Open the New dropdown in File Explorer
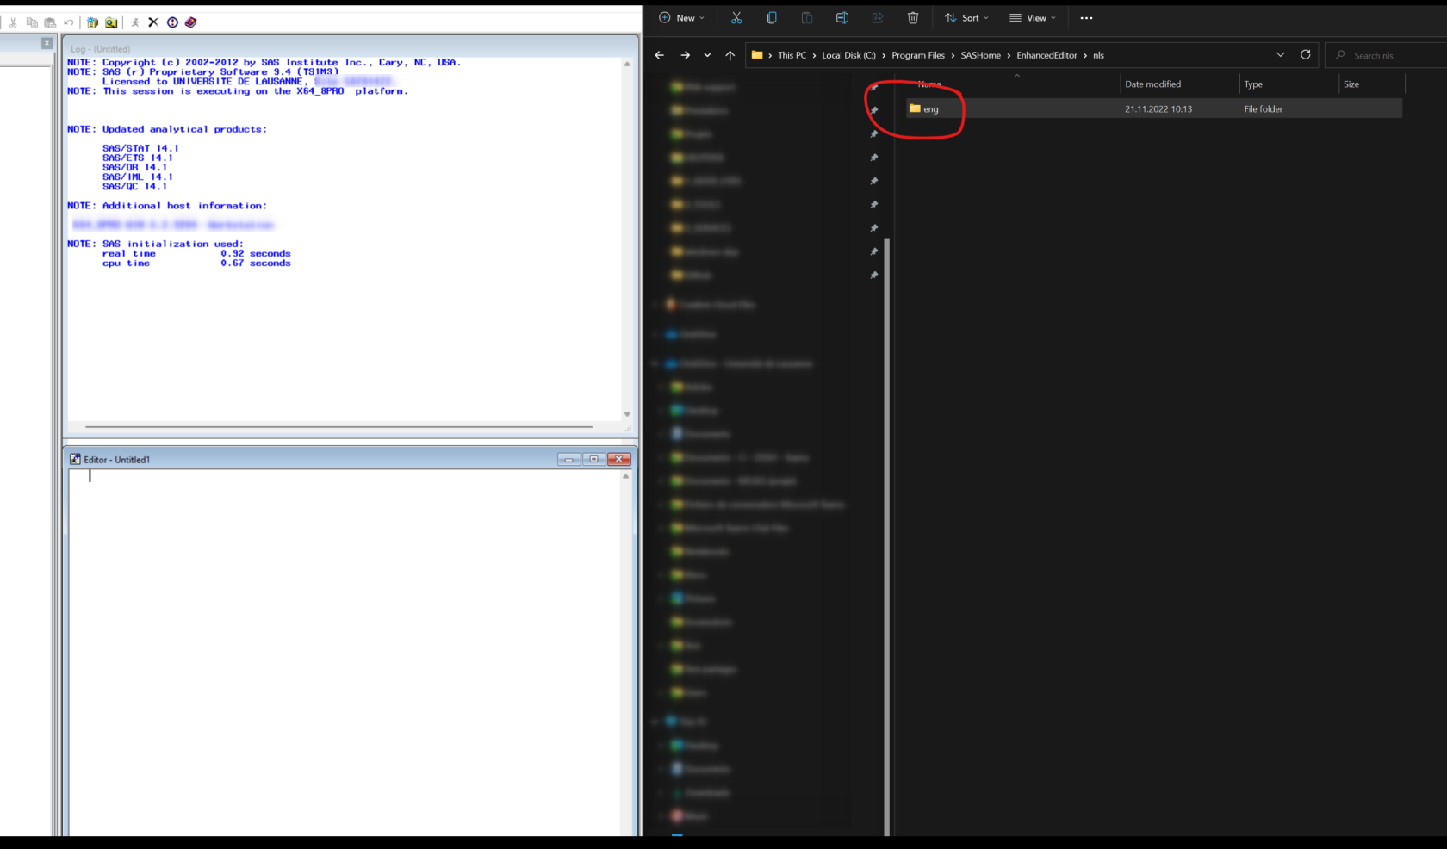1447x849 pixels. pos(681,18)
